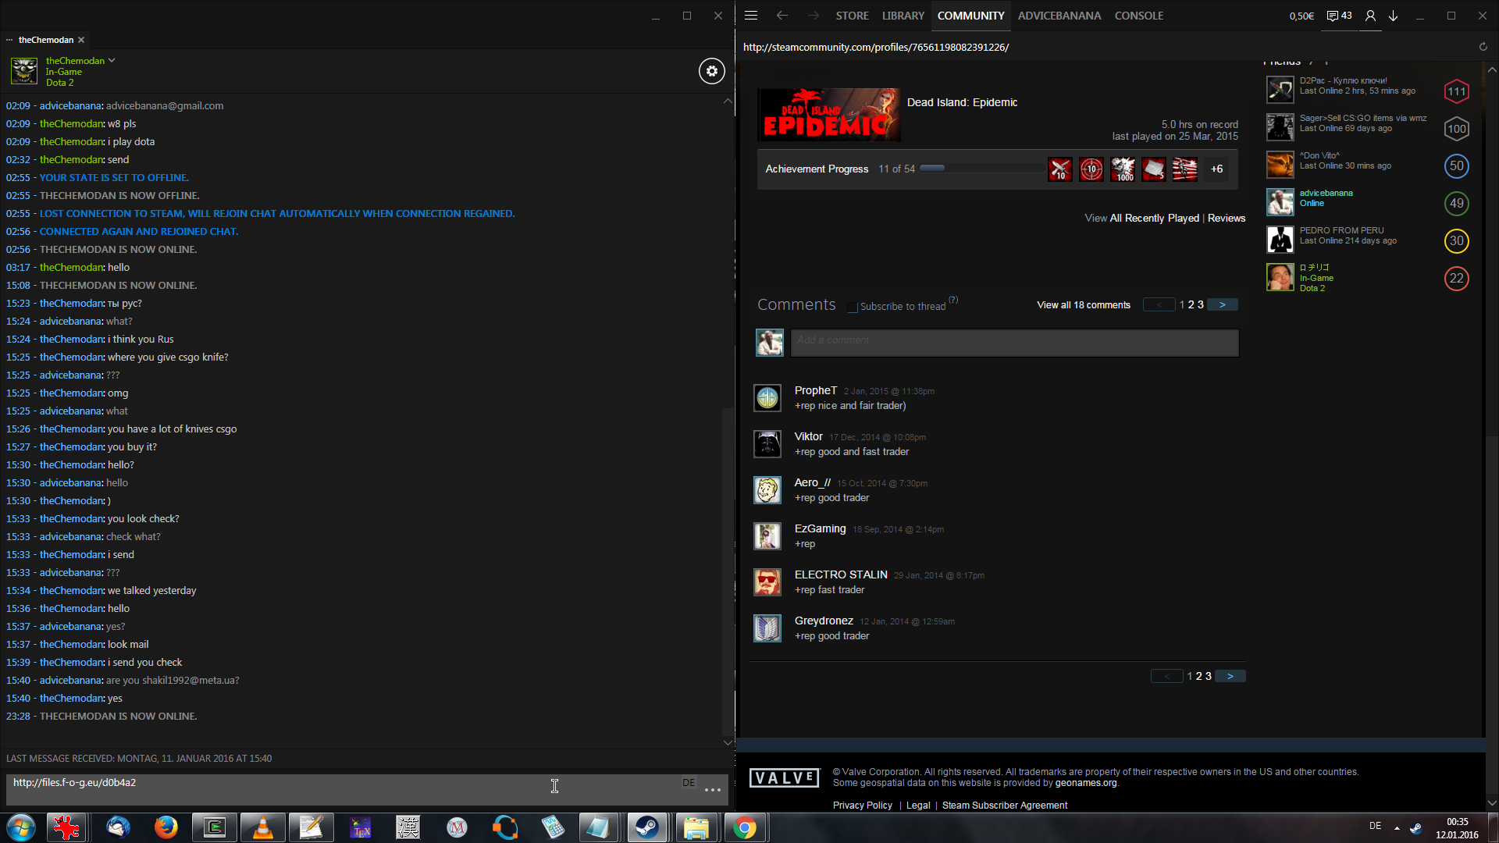Enable Subscribe to thread checkbox

click(x=853, y=307)
